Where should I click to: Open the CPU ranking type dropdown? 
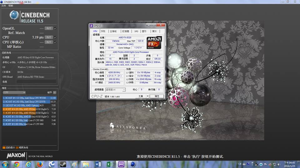(x=14, y=93)
